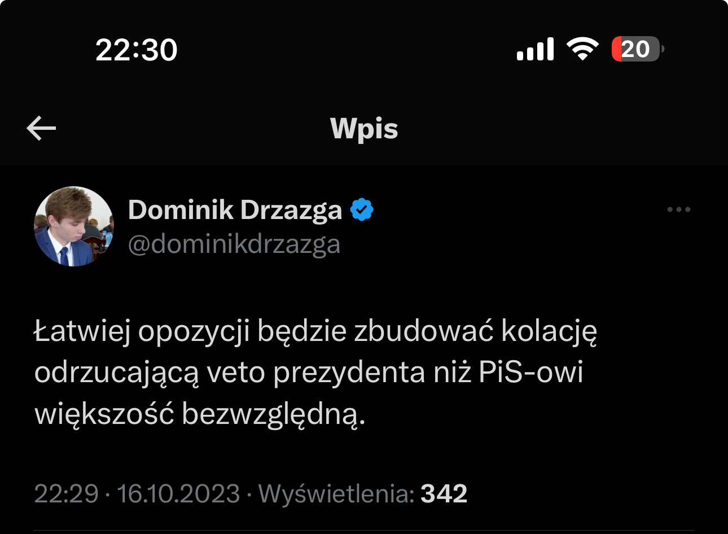This screenshot has height=534, width=728.
Task: Tap the cellular signal bars icon
Action: pyautogui.click(x=535, y=49)
